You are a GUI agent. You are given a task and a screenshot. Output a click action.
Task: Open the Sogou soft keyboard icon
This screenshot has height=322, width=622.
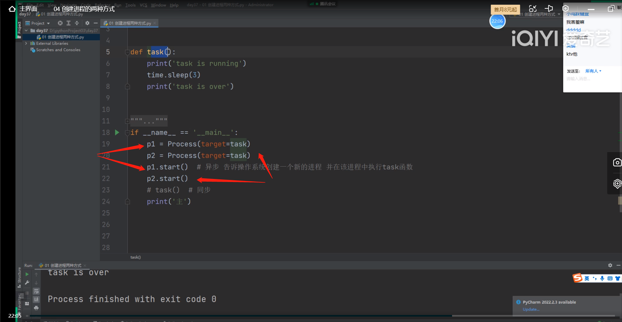pos(610,278)
